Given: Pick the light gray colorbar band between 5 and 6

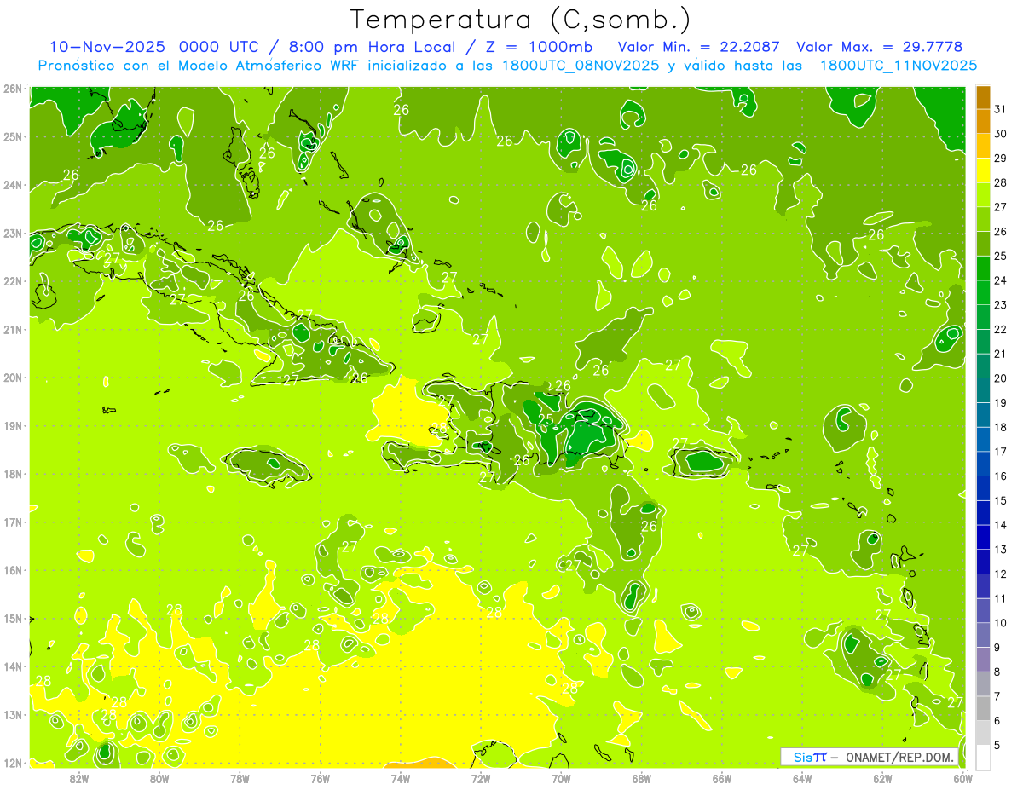Looking at the screenshot, I should pyautogui.click(x=984, y=733).
